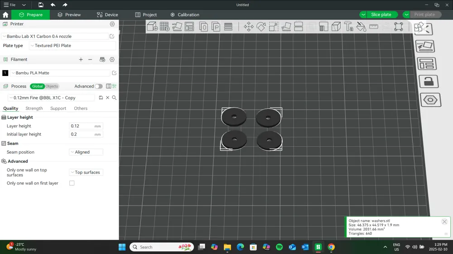Switch process scope to Objects
Viewport: 453px width, 254px height.
click(52, 86)
